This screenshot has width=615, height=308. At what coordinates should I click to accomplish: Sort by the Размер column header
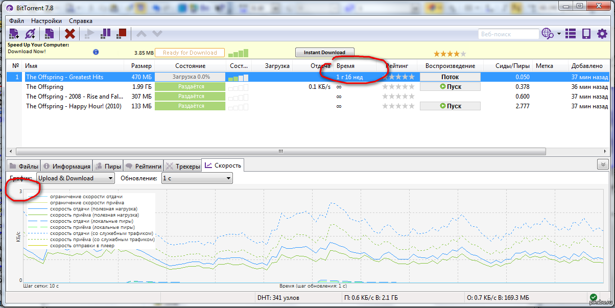(139, 66)
